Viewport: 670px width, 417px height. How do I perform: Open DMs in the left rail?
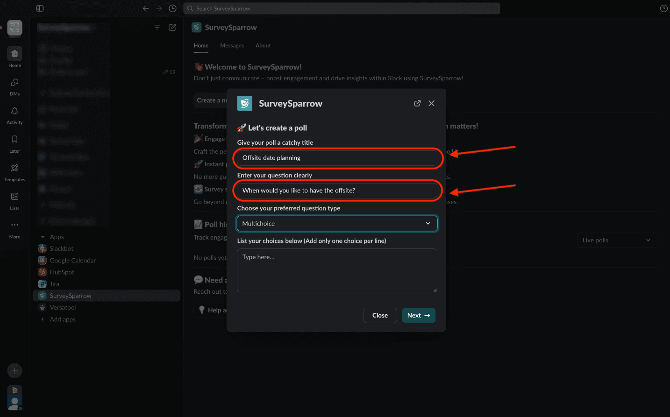click(14, 86)
